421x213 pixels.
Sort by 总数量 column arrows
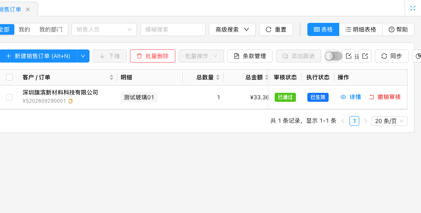click(x=218, y=77)
